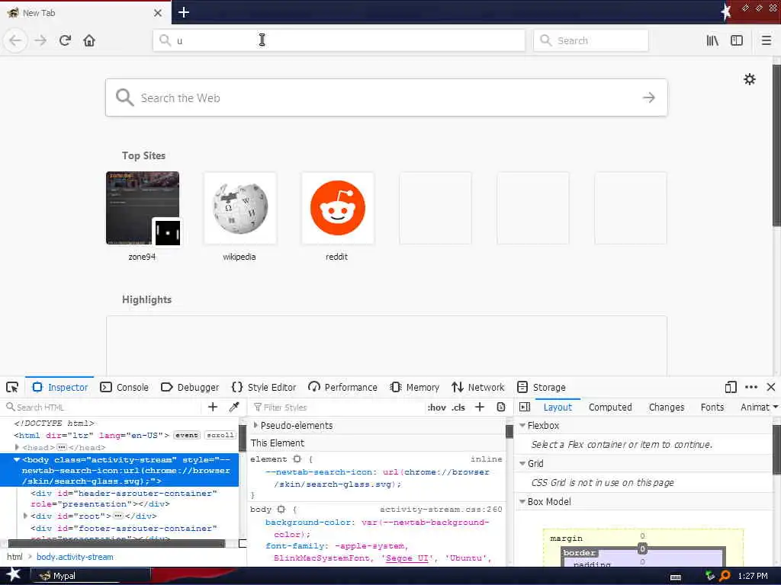Open the Style Editor tab

coord(264,387)
